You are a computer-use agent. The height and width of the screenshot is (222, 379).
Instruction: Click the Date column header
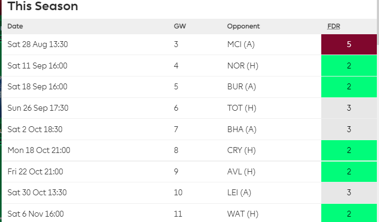tap(16, 26)
